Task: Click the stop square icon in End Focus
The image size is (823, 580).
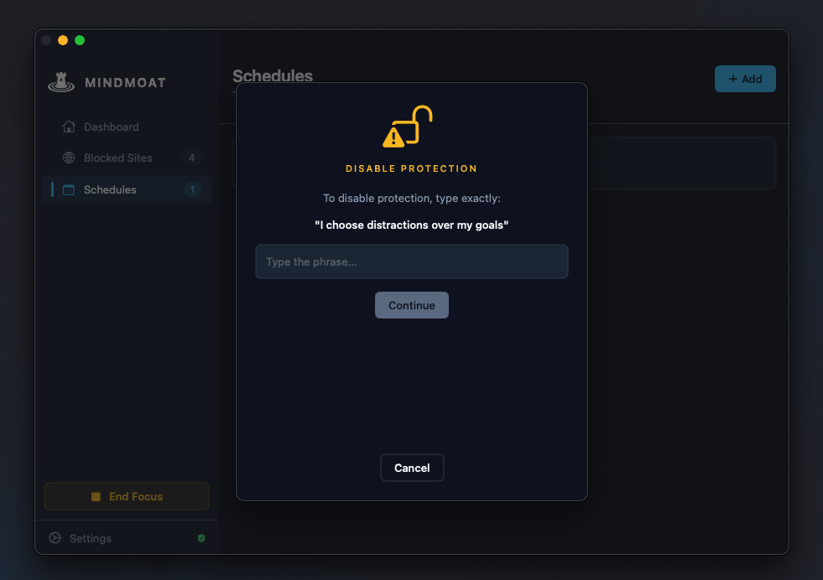Action: coord(95,496)
